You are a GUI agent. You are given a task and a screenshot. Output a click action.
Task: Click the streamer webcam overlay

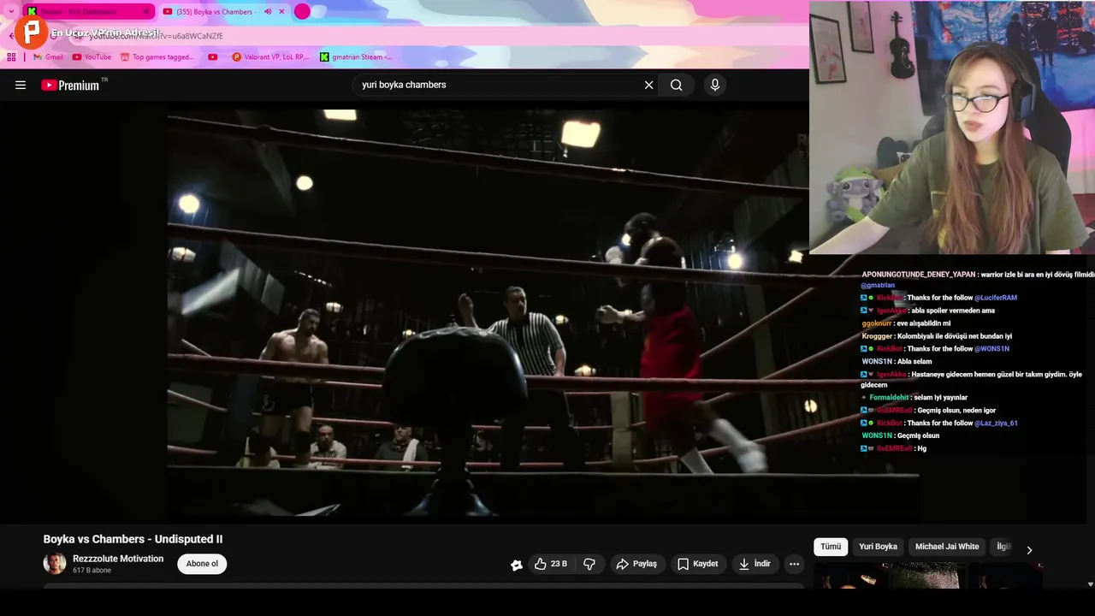pos(952,127)
